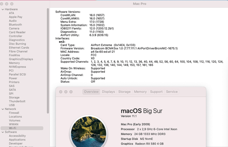Click the AirPort Extreme card type value
Screen dimensions: 228x147
[x=113, y=45]
